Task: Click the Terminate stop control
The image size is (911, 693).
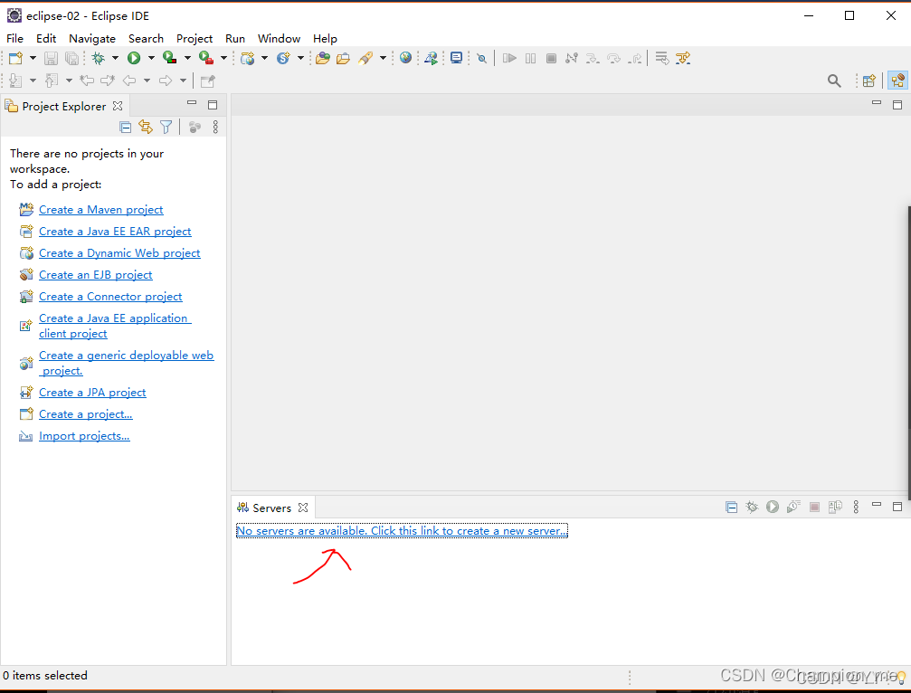Action: pos(551,58)
